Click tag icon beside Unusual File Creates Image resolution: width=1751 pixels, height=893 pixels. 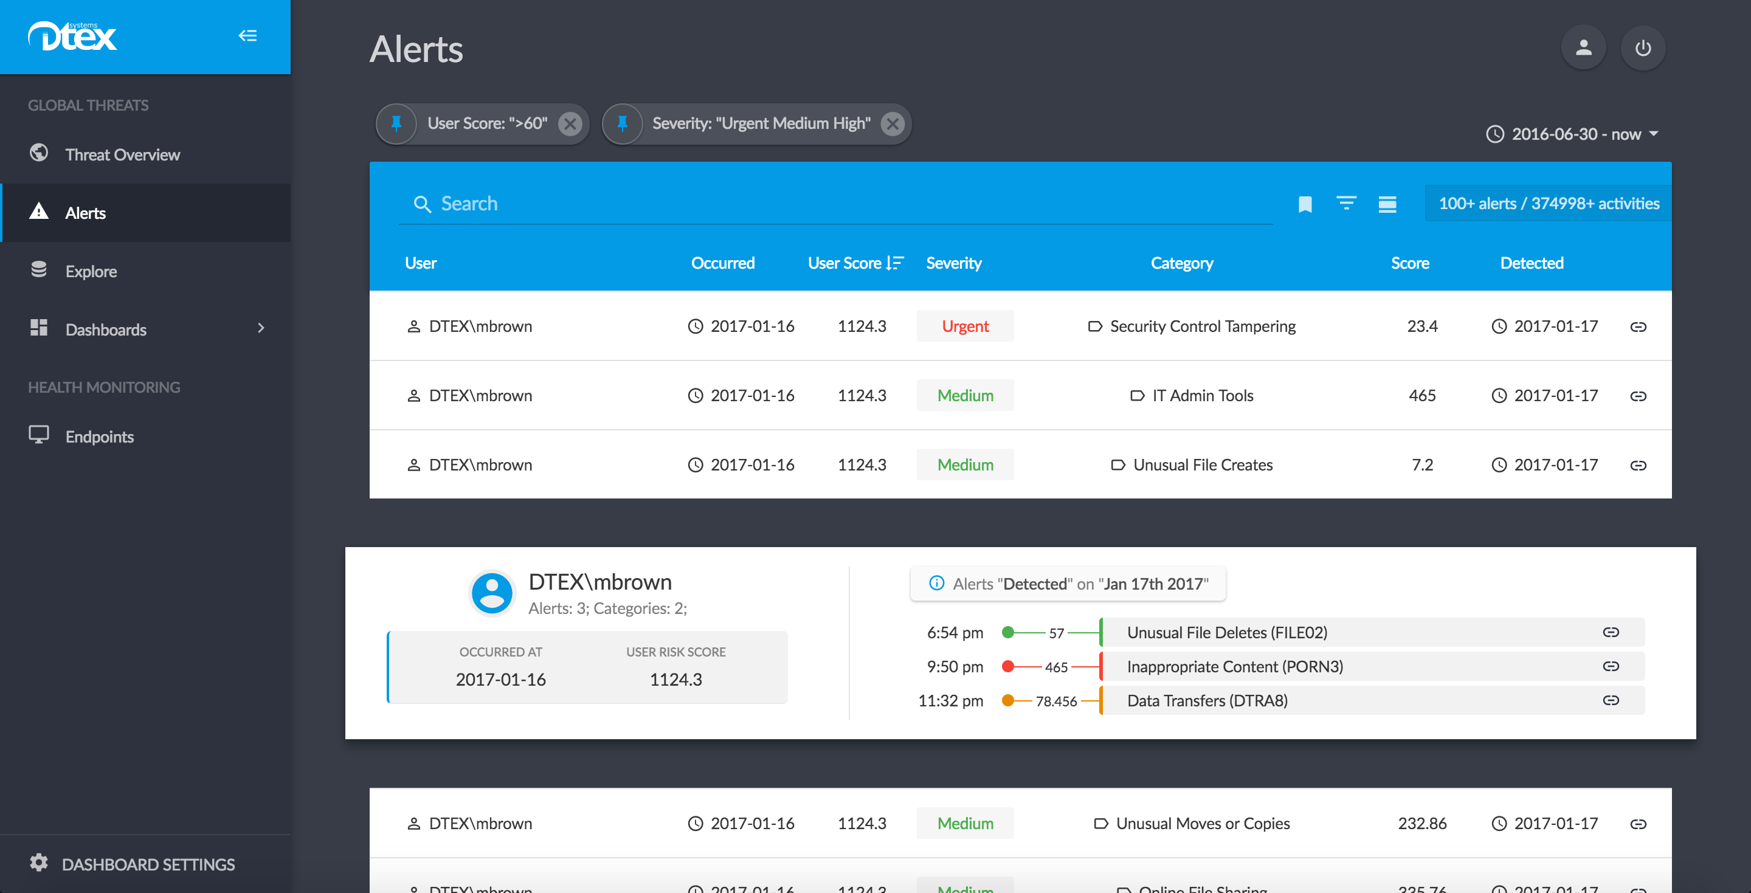point(1117,466)
